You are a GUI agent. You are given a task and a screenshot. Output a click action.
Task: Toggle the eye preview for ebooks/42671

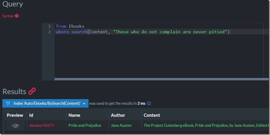click(16, 126)
